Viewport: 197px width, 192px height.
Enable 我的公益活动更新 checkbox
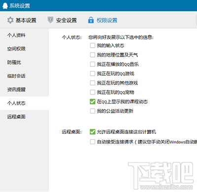[x=93, y=111]
